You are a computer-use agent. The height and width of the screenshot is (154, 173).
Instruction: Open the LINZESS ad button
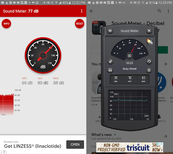(x=75, y=145)
